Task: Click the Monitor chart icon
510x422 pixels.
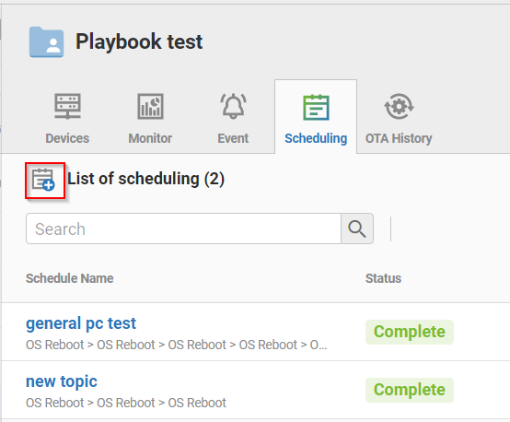Action: [x=150, y=107]
